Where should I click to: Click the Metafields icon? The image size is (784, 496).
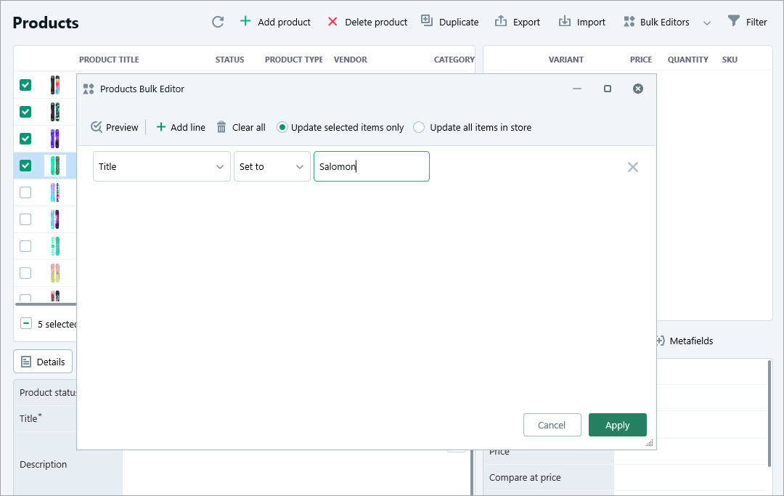661,341
